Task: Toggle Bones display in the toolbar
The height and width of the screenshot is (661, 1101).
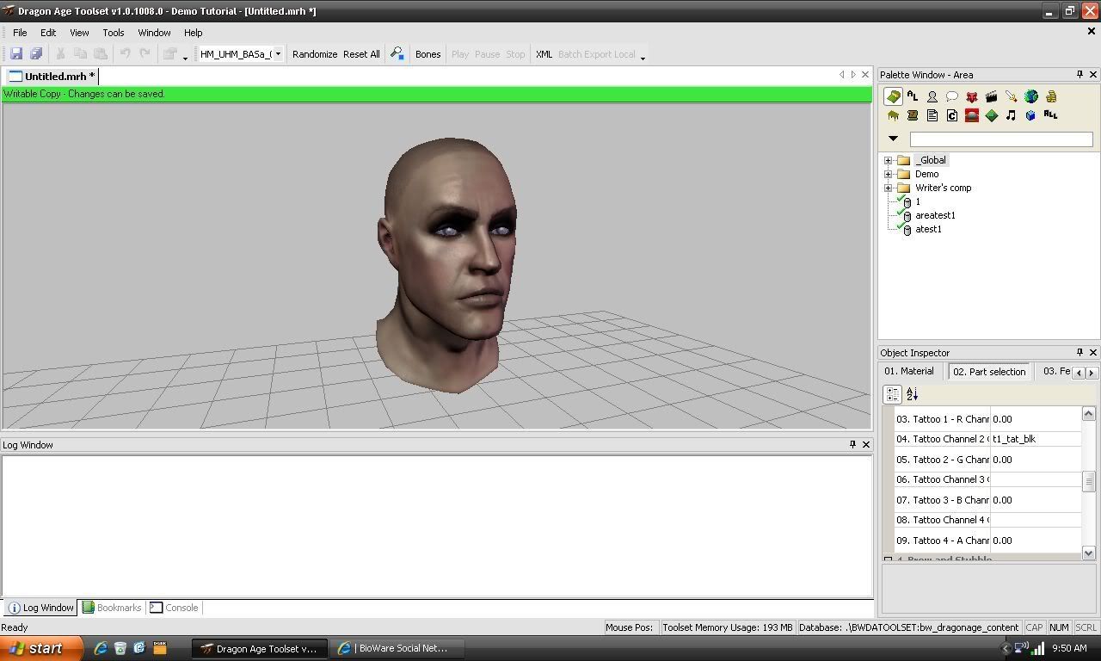Action: (x=427, y=54)
